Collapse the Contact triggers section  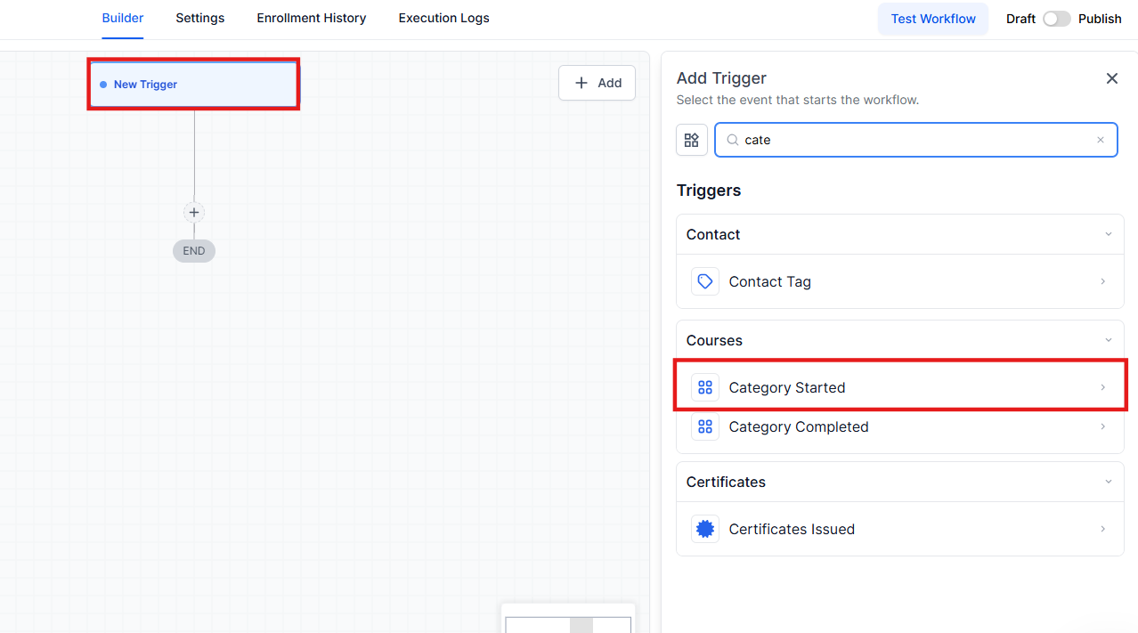[x=1109, y=234]
